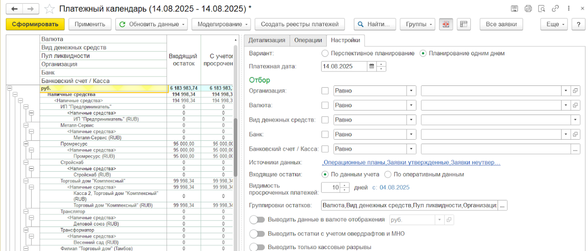Image resolution: width=588 pixels, height=251 pixels.
Task: Click the table layout icon
Action: click(463, 24)
